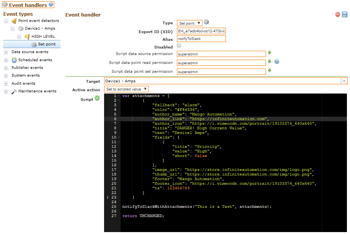This screenshot has width=350, height=234.
Task: Expand the Scheduled events node
Action: (6, 60)
